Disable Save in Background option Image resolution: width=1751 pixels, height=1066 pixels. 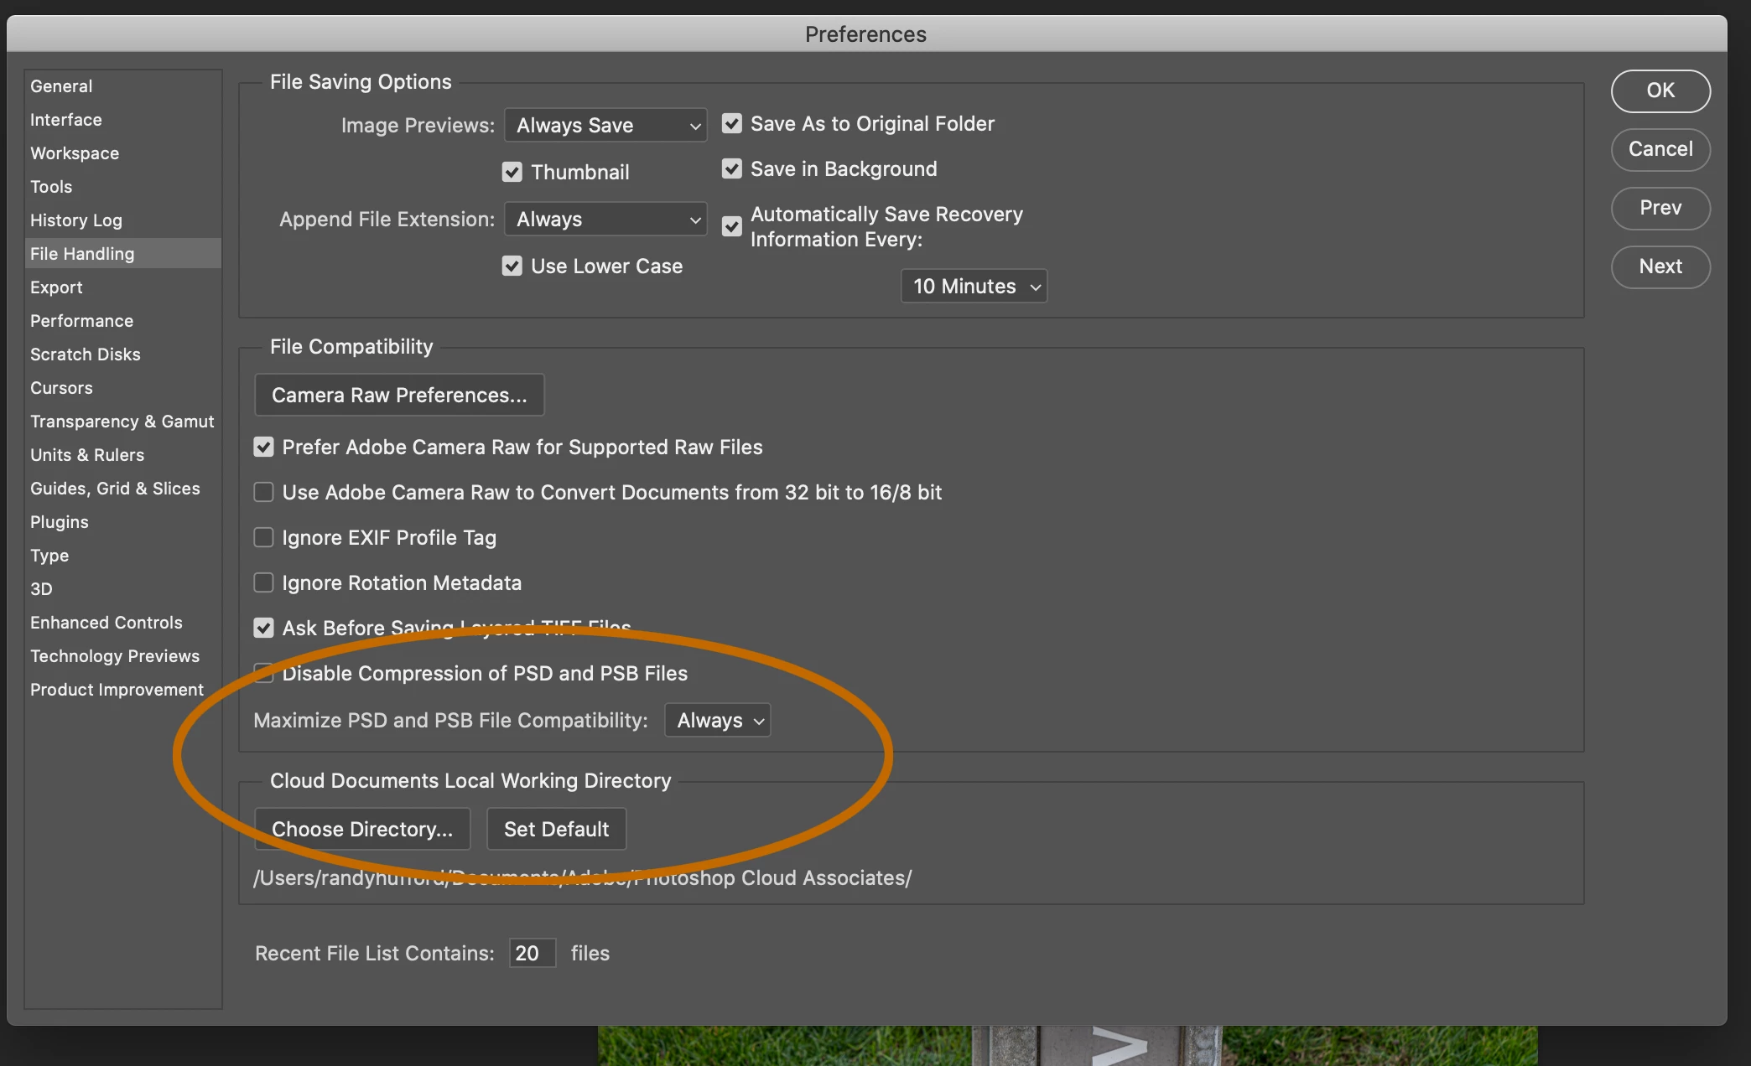point(732,169)
